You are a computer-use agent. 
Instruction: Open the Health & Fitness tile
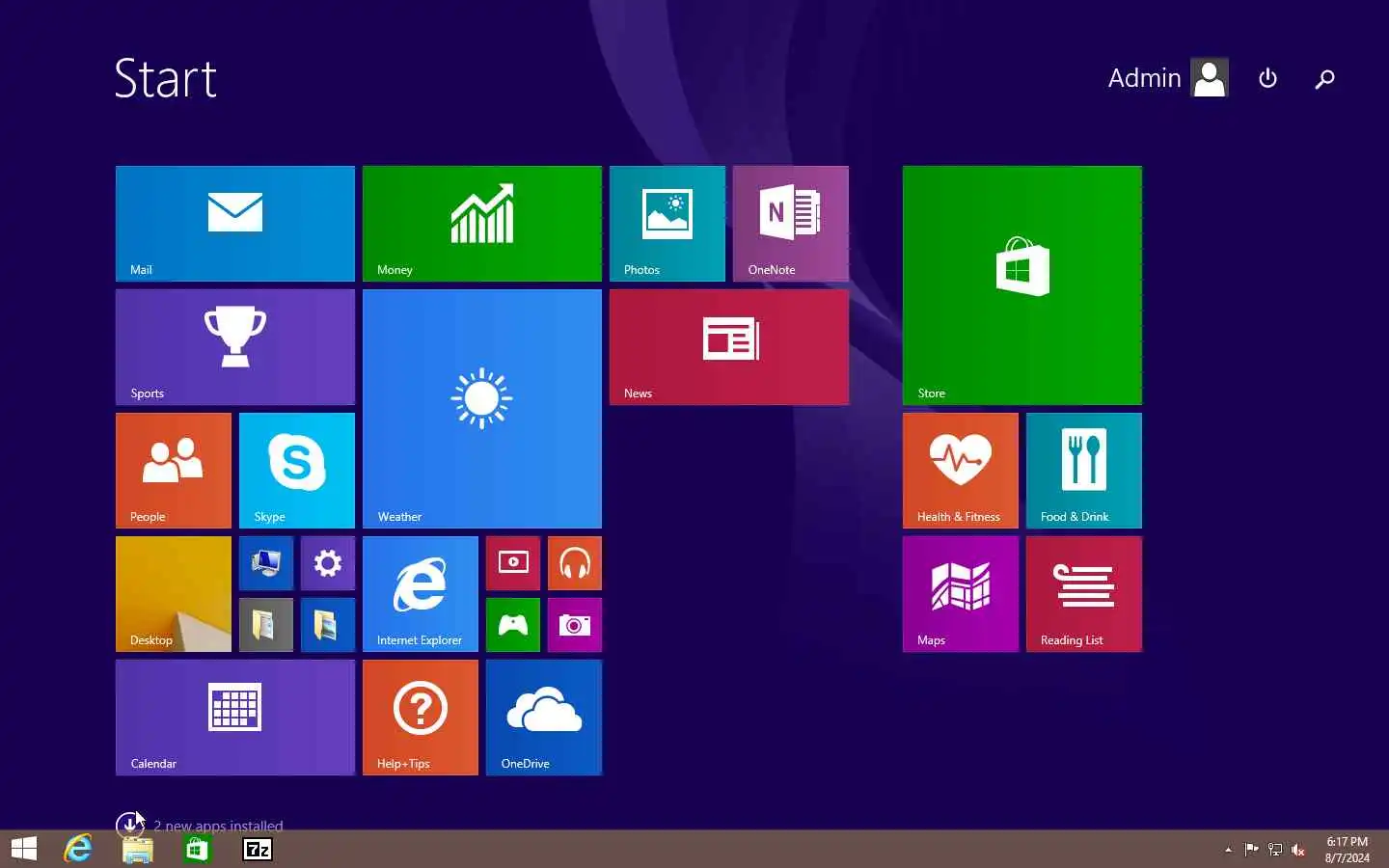(x=961, y=471)
